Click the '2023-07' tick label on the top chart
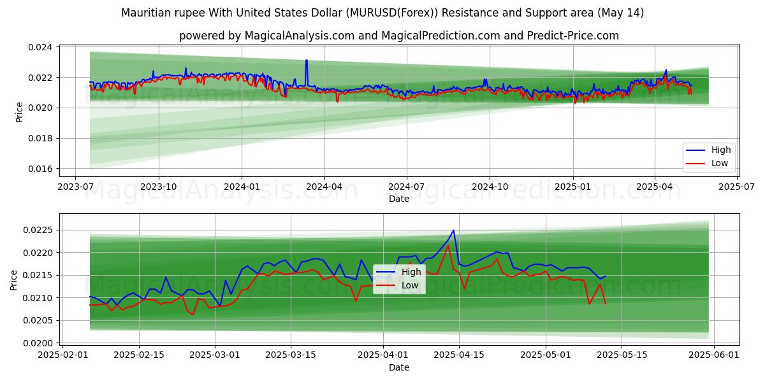The image size is (765, 382). tap(76, 187)
